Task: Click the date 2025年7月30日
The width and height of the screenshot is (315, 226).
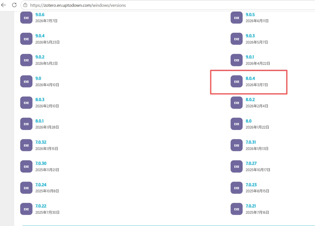Action: [x=48, y=212]
